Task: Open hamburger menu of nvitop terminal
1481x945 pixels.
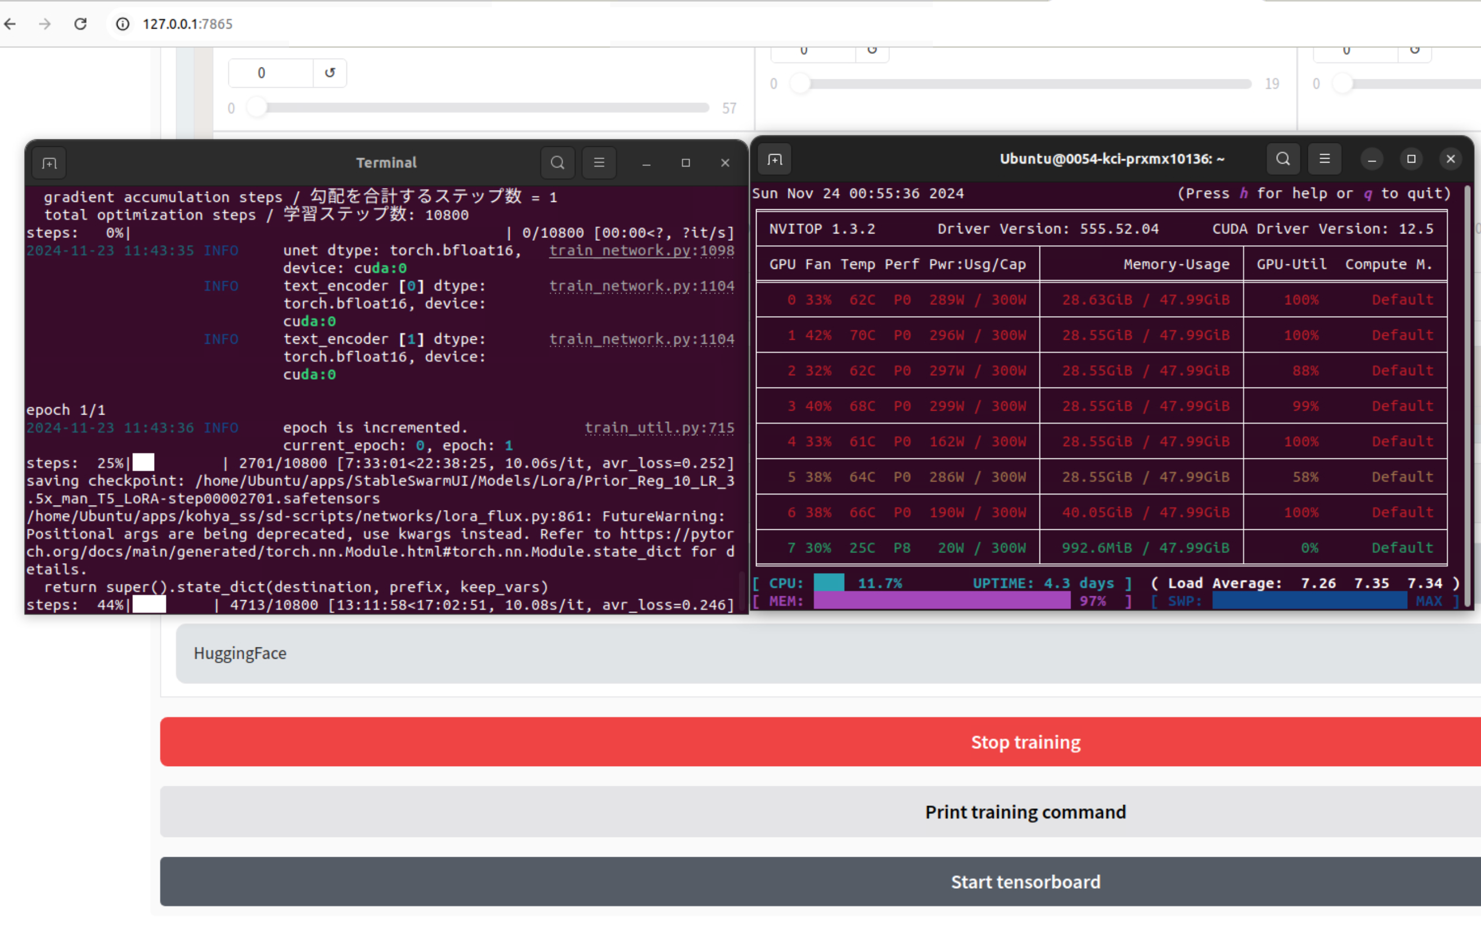Action: (1324, 159)
